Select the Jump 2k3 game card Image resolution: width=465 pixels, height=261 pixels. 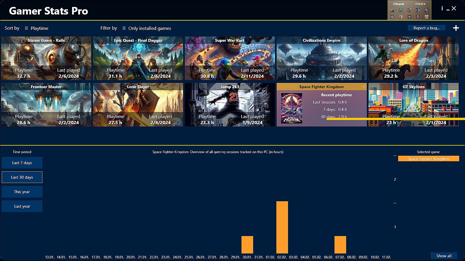click(x=230, y=105)
